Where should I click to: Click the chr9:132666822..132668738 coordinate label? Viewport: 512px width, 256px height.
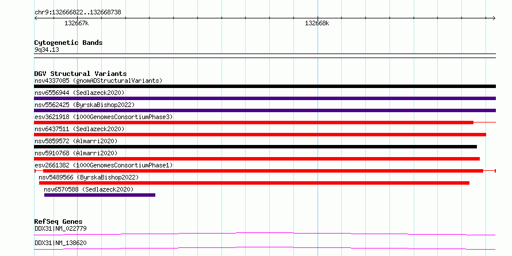click(x=78, y=13)
